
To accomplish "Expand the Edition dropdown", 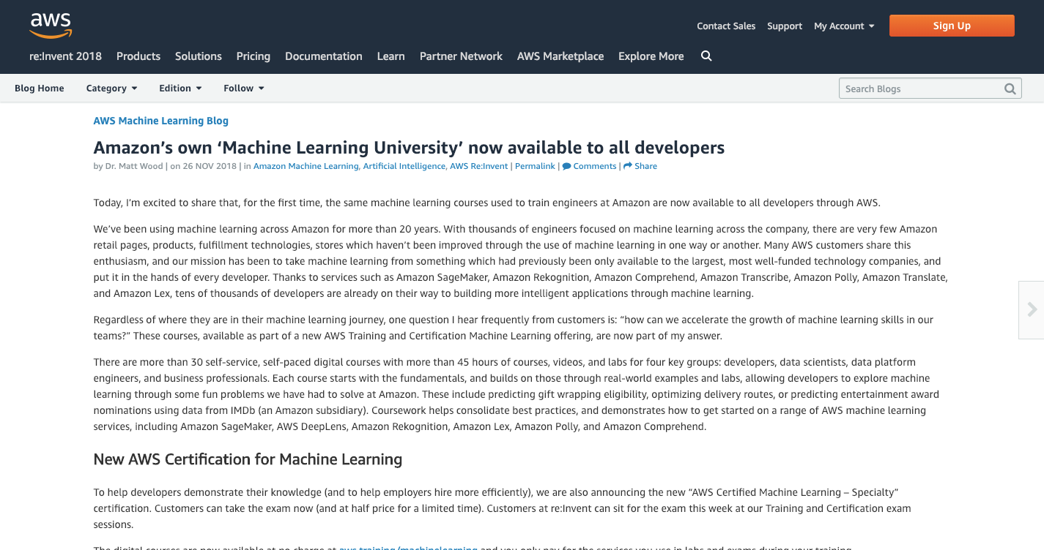I will click(x=180, y=88).
